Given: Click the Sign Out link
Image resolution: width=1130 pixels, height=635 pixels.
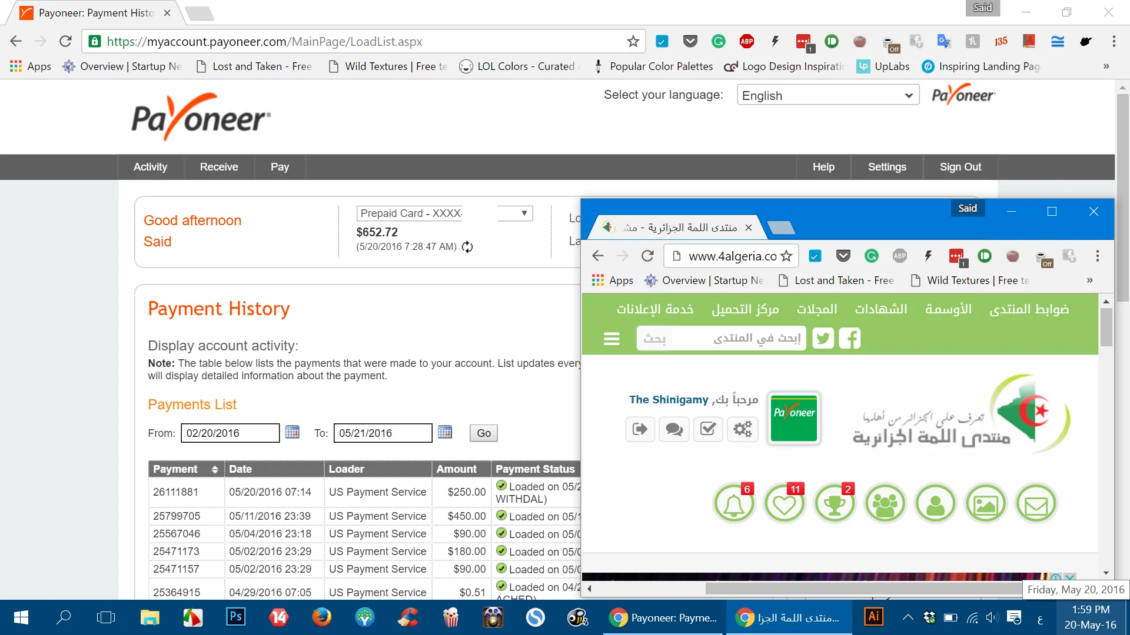Looking at the screenshot, I should point(960,167).
